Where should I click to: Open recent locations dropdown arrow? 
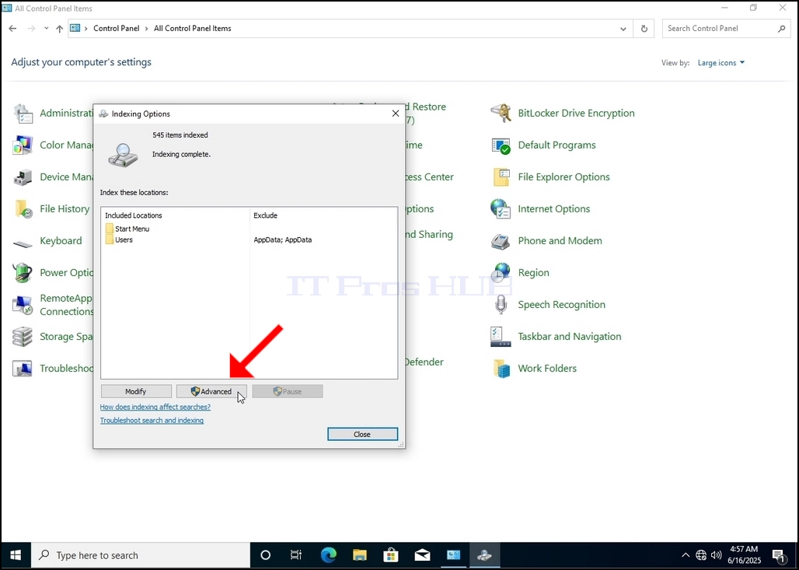47,29
